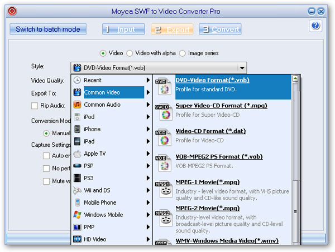Tick the No perf... checkbox

pyautogui.click(x=46, y=169)
